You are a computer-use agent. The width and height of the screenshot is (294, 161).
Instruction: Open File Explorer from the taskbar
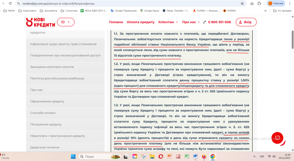[x=152, y=156]
